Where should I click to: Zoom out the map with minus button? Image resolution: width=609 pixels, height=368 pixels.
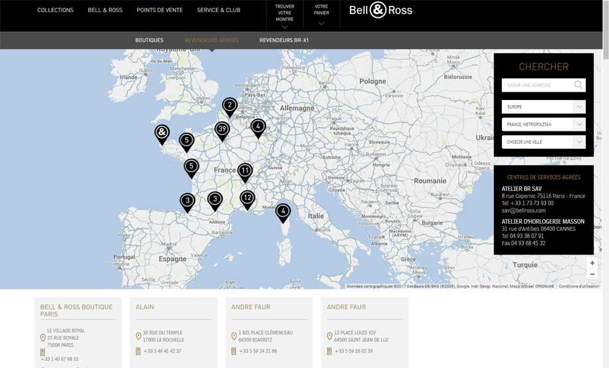coord(592,274)
